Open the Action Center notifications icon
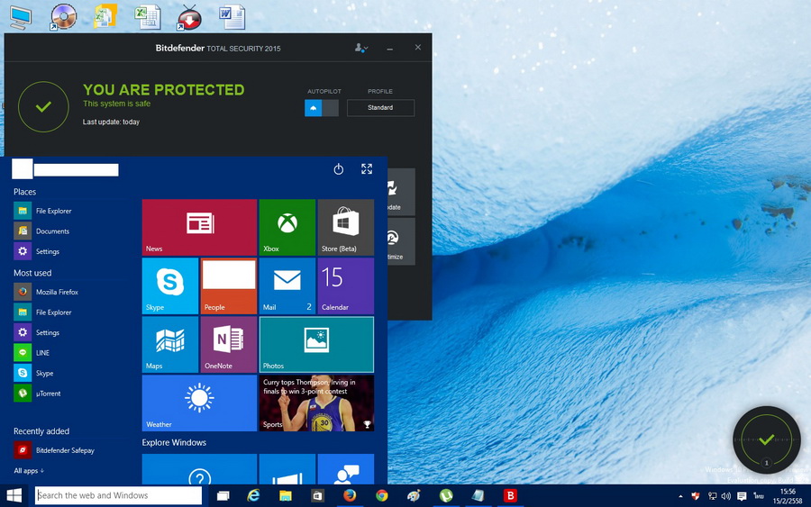This screenshot has height=507, width=811. click(742, 496)
